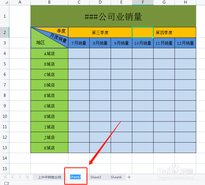205x185 pixels.
Task: Go to next sheet arrow
Action: click(20, 177)
